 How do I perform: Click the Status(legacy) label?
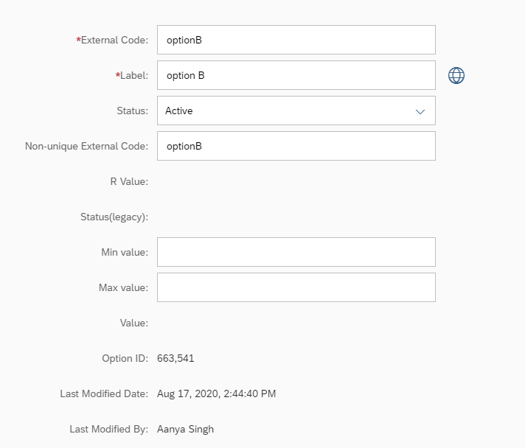(x=114, y=217)
